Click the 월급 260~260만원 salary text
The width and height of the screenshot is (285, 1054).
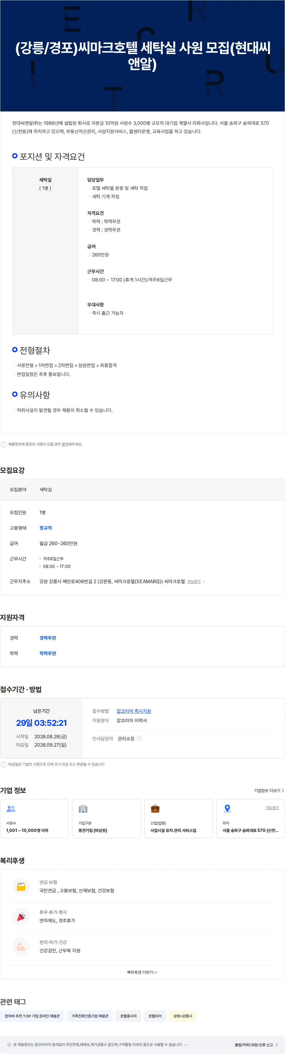click(58, 543)
